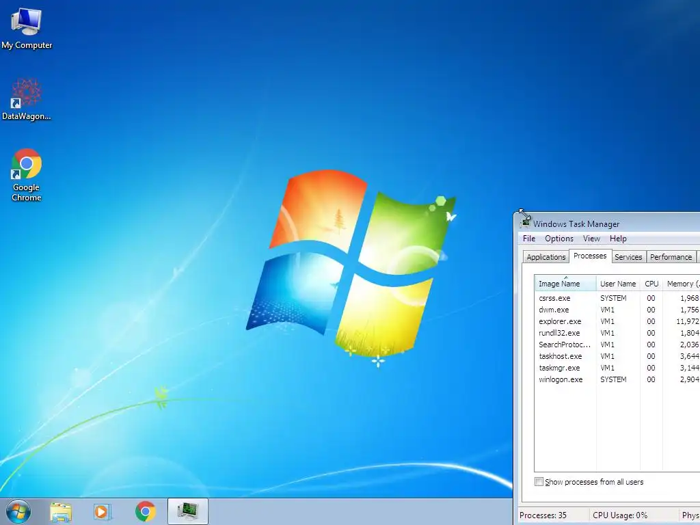Select the SearchProtoc... process row
Screen dimensions: 700x525
tap(617, 345)
